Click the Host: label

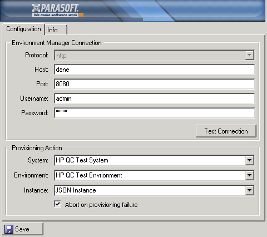(41, 70)
